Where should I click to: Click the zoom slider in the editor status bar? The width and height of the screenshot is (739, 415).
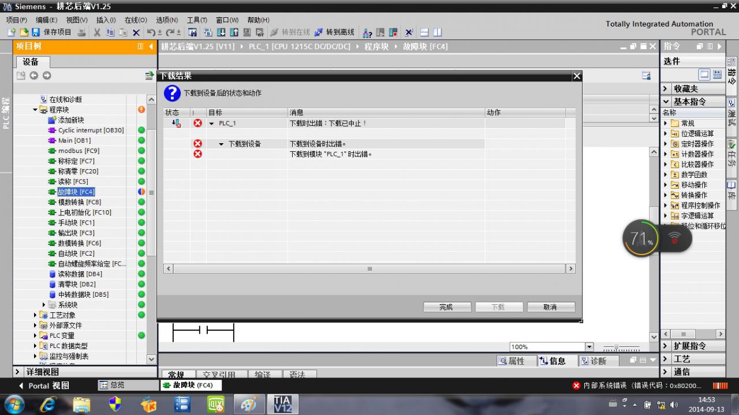click(621, 347)
